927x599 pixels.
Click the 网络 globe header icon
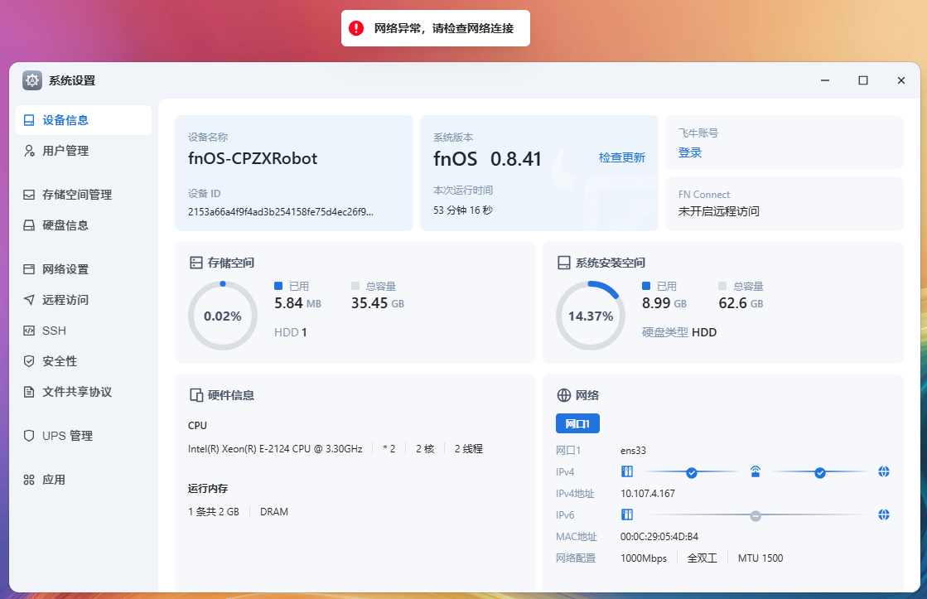click(x=564, y=395)
